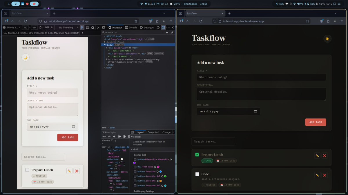Show more DevTools tools chevron

point(158,27)
